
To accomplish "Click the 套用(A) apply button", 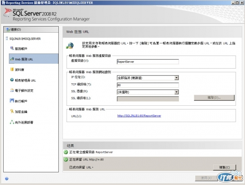I will pyautogui.click(x=206, y=178).
